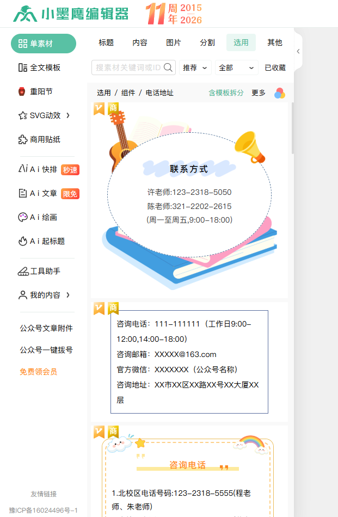Click the 豫ICP备16024496号-1 link
The width and height of the screenshot is (338, 517).
tap(43, 510)
